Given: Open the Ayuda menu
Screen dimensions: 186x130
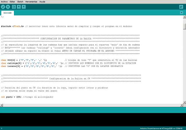Looking at the screenshot, I should coord(42,1).
